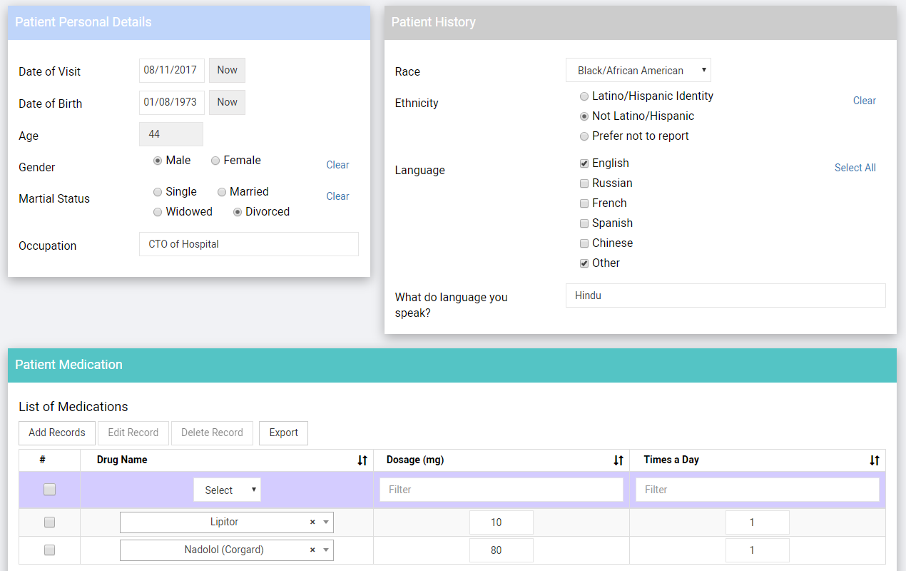Uncheck the Other language option
This screenshot has width=906, height=571.
(584, 263)
